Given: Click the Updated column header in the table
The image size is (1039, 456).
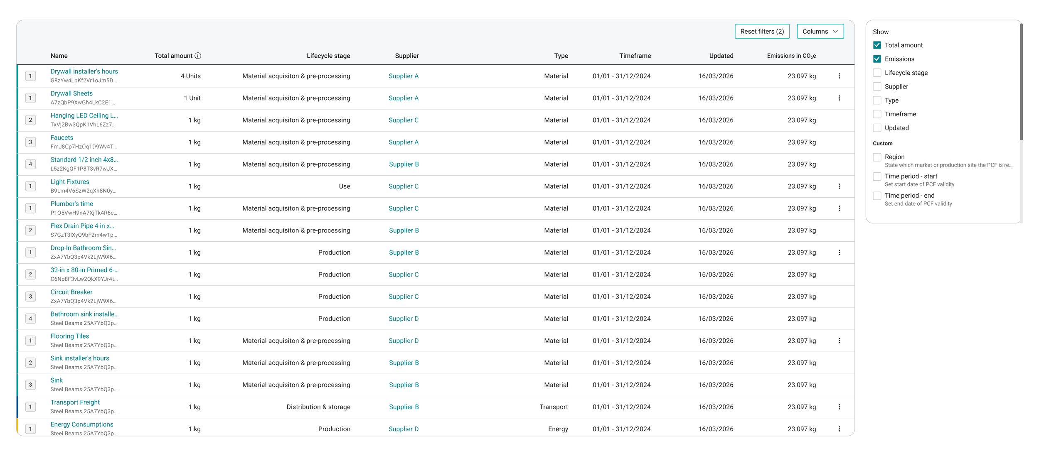Looking at the screenshot, I should pos(721,56).
